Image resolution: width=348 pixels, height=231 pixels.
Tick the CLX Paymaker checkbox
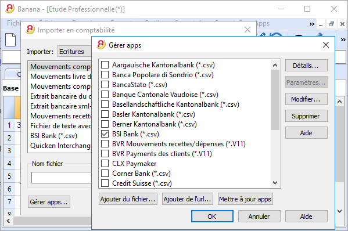105,164
